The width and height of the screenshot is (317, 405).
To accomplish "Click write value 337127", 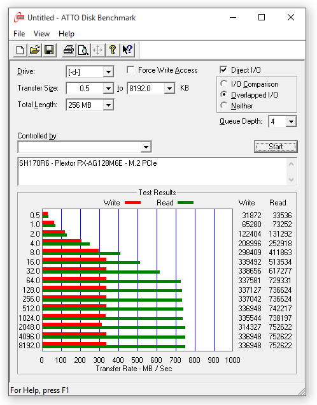I will [250, 290].
